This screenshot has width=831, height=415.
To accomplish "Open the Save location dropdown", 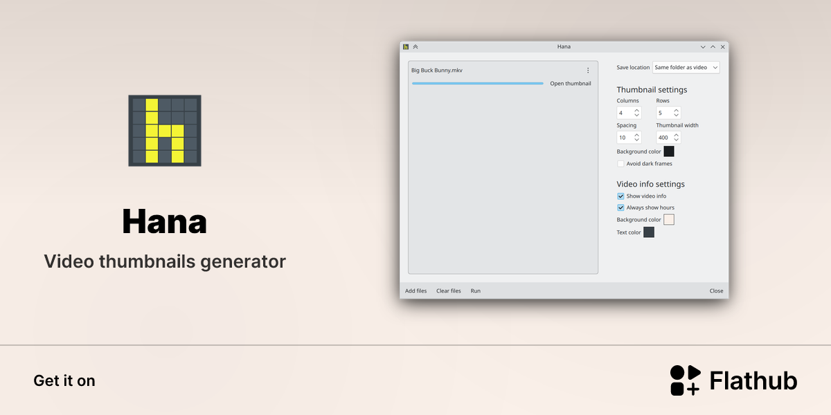I will 686,68.
